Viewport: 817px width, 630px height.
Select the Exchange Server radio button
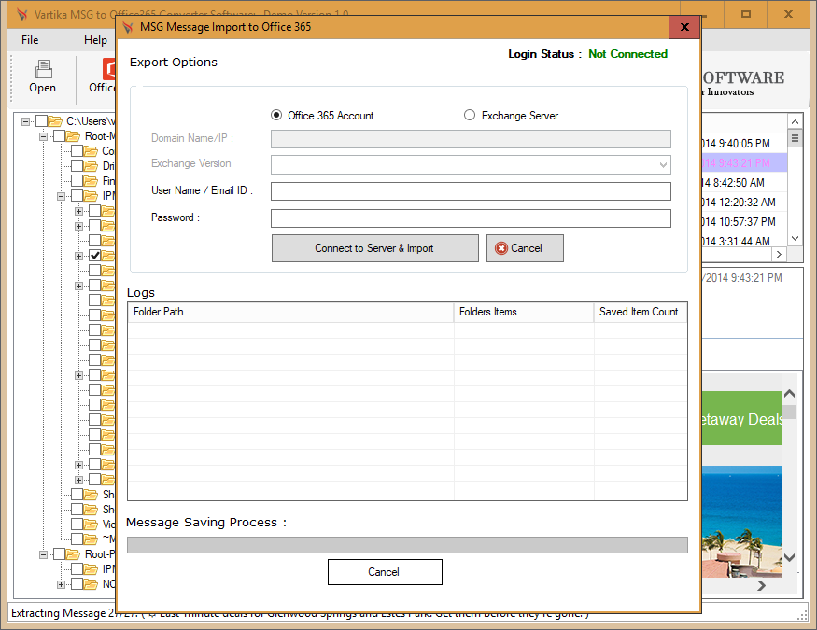(x=470, y=115)
